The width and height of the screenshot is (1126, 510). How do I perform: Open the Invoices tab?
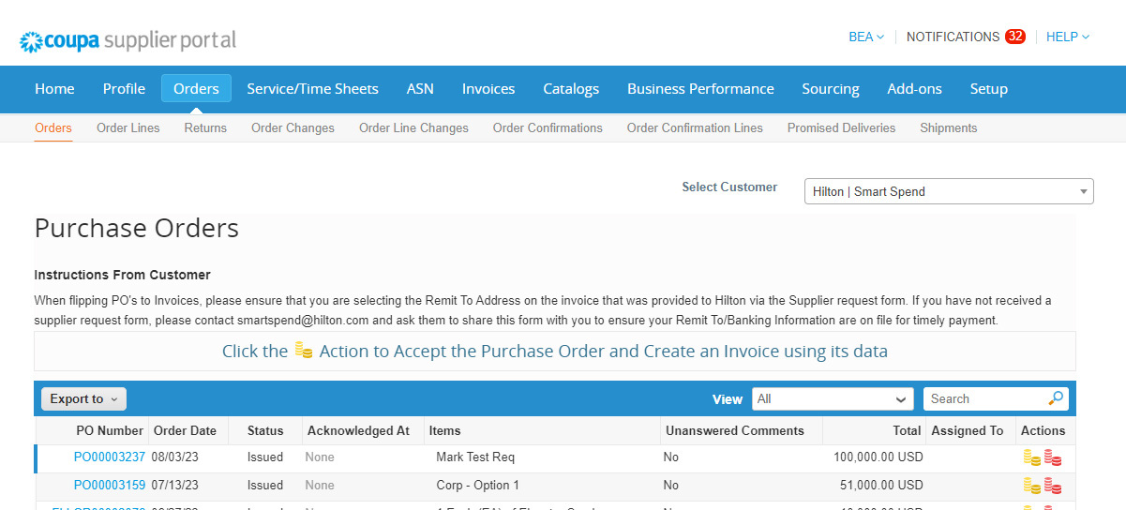[x=488, y=88]
